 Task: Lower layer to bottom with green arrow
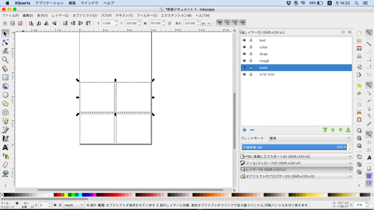pos(348,130)
